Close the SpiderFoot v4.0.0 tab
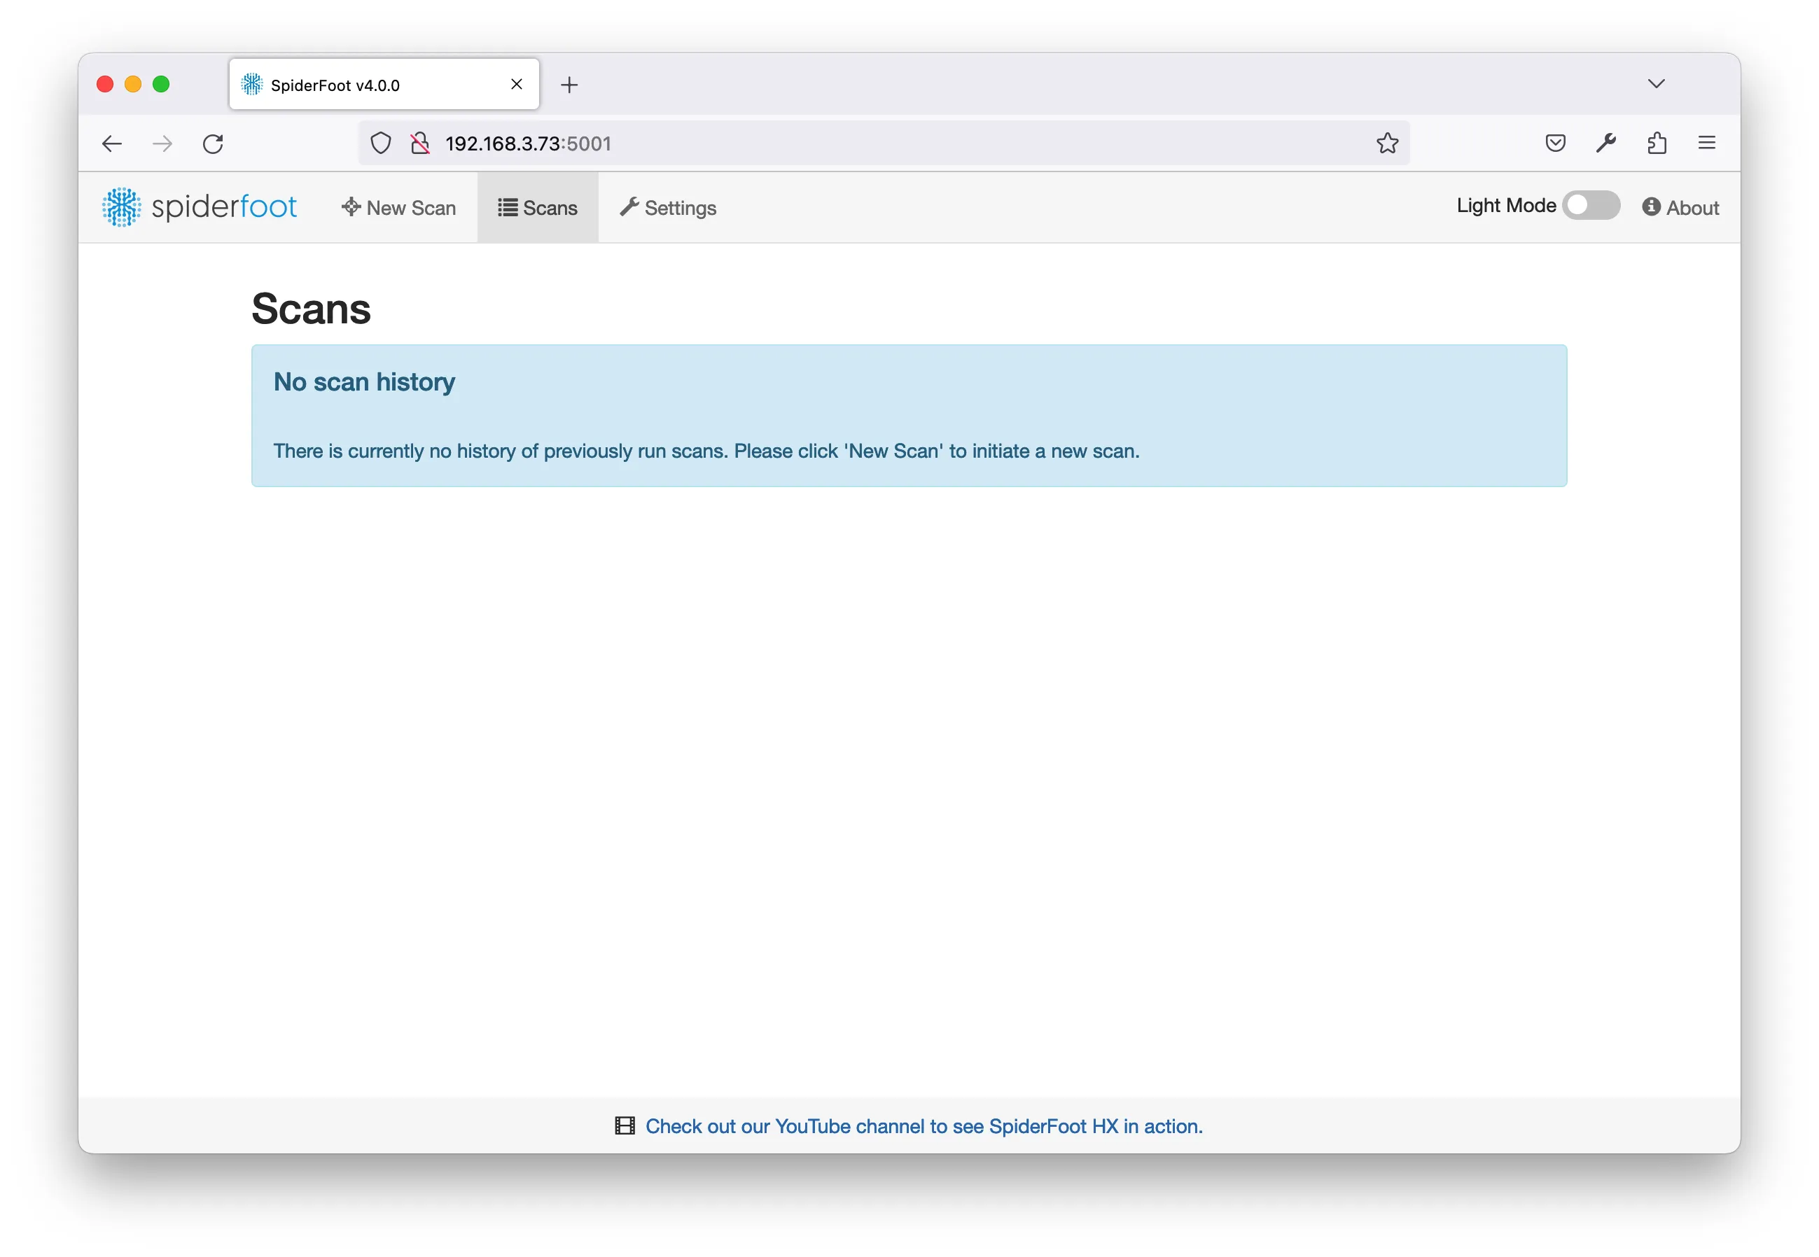Viewport: 1819px width, 1257px height. pos(517,83)
